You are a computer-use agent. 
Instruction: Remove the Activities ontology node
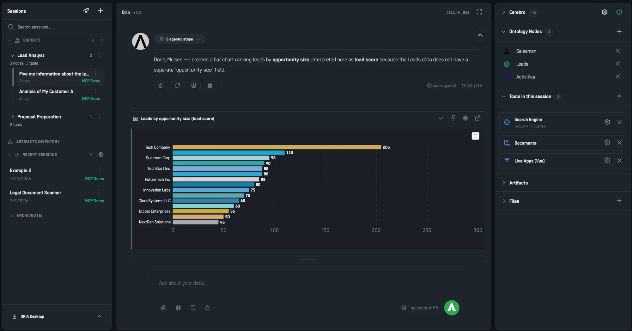point(618,77)
